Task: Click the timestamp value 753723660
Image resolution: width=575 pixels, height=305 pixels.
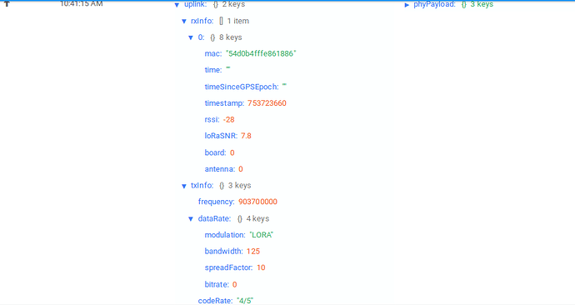Action: [x=267, y=103]
